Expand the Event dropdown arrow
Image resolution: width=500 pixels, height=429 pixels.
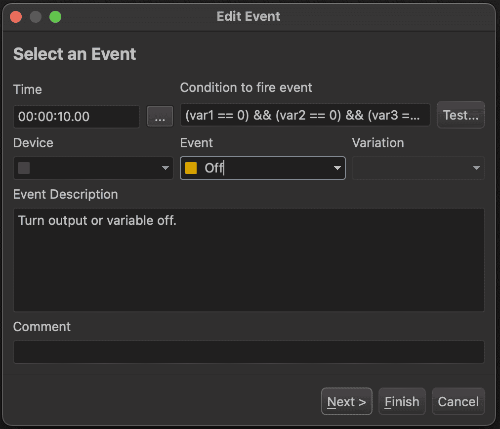click(x=337, y=169)
